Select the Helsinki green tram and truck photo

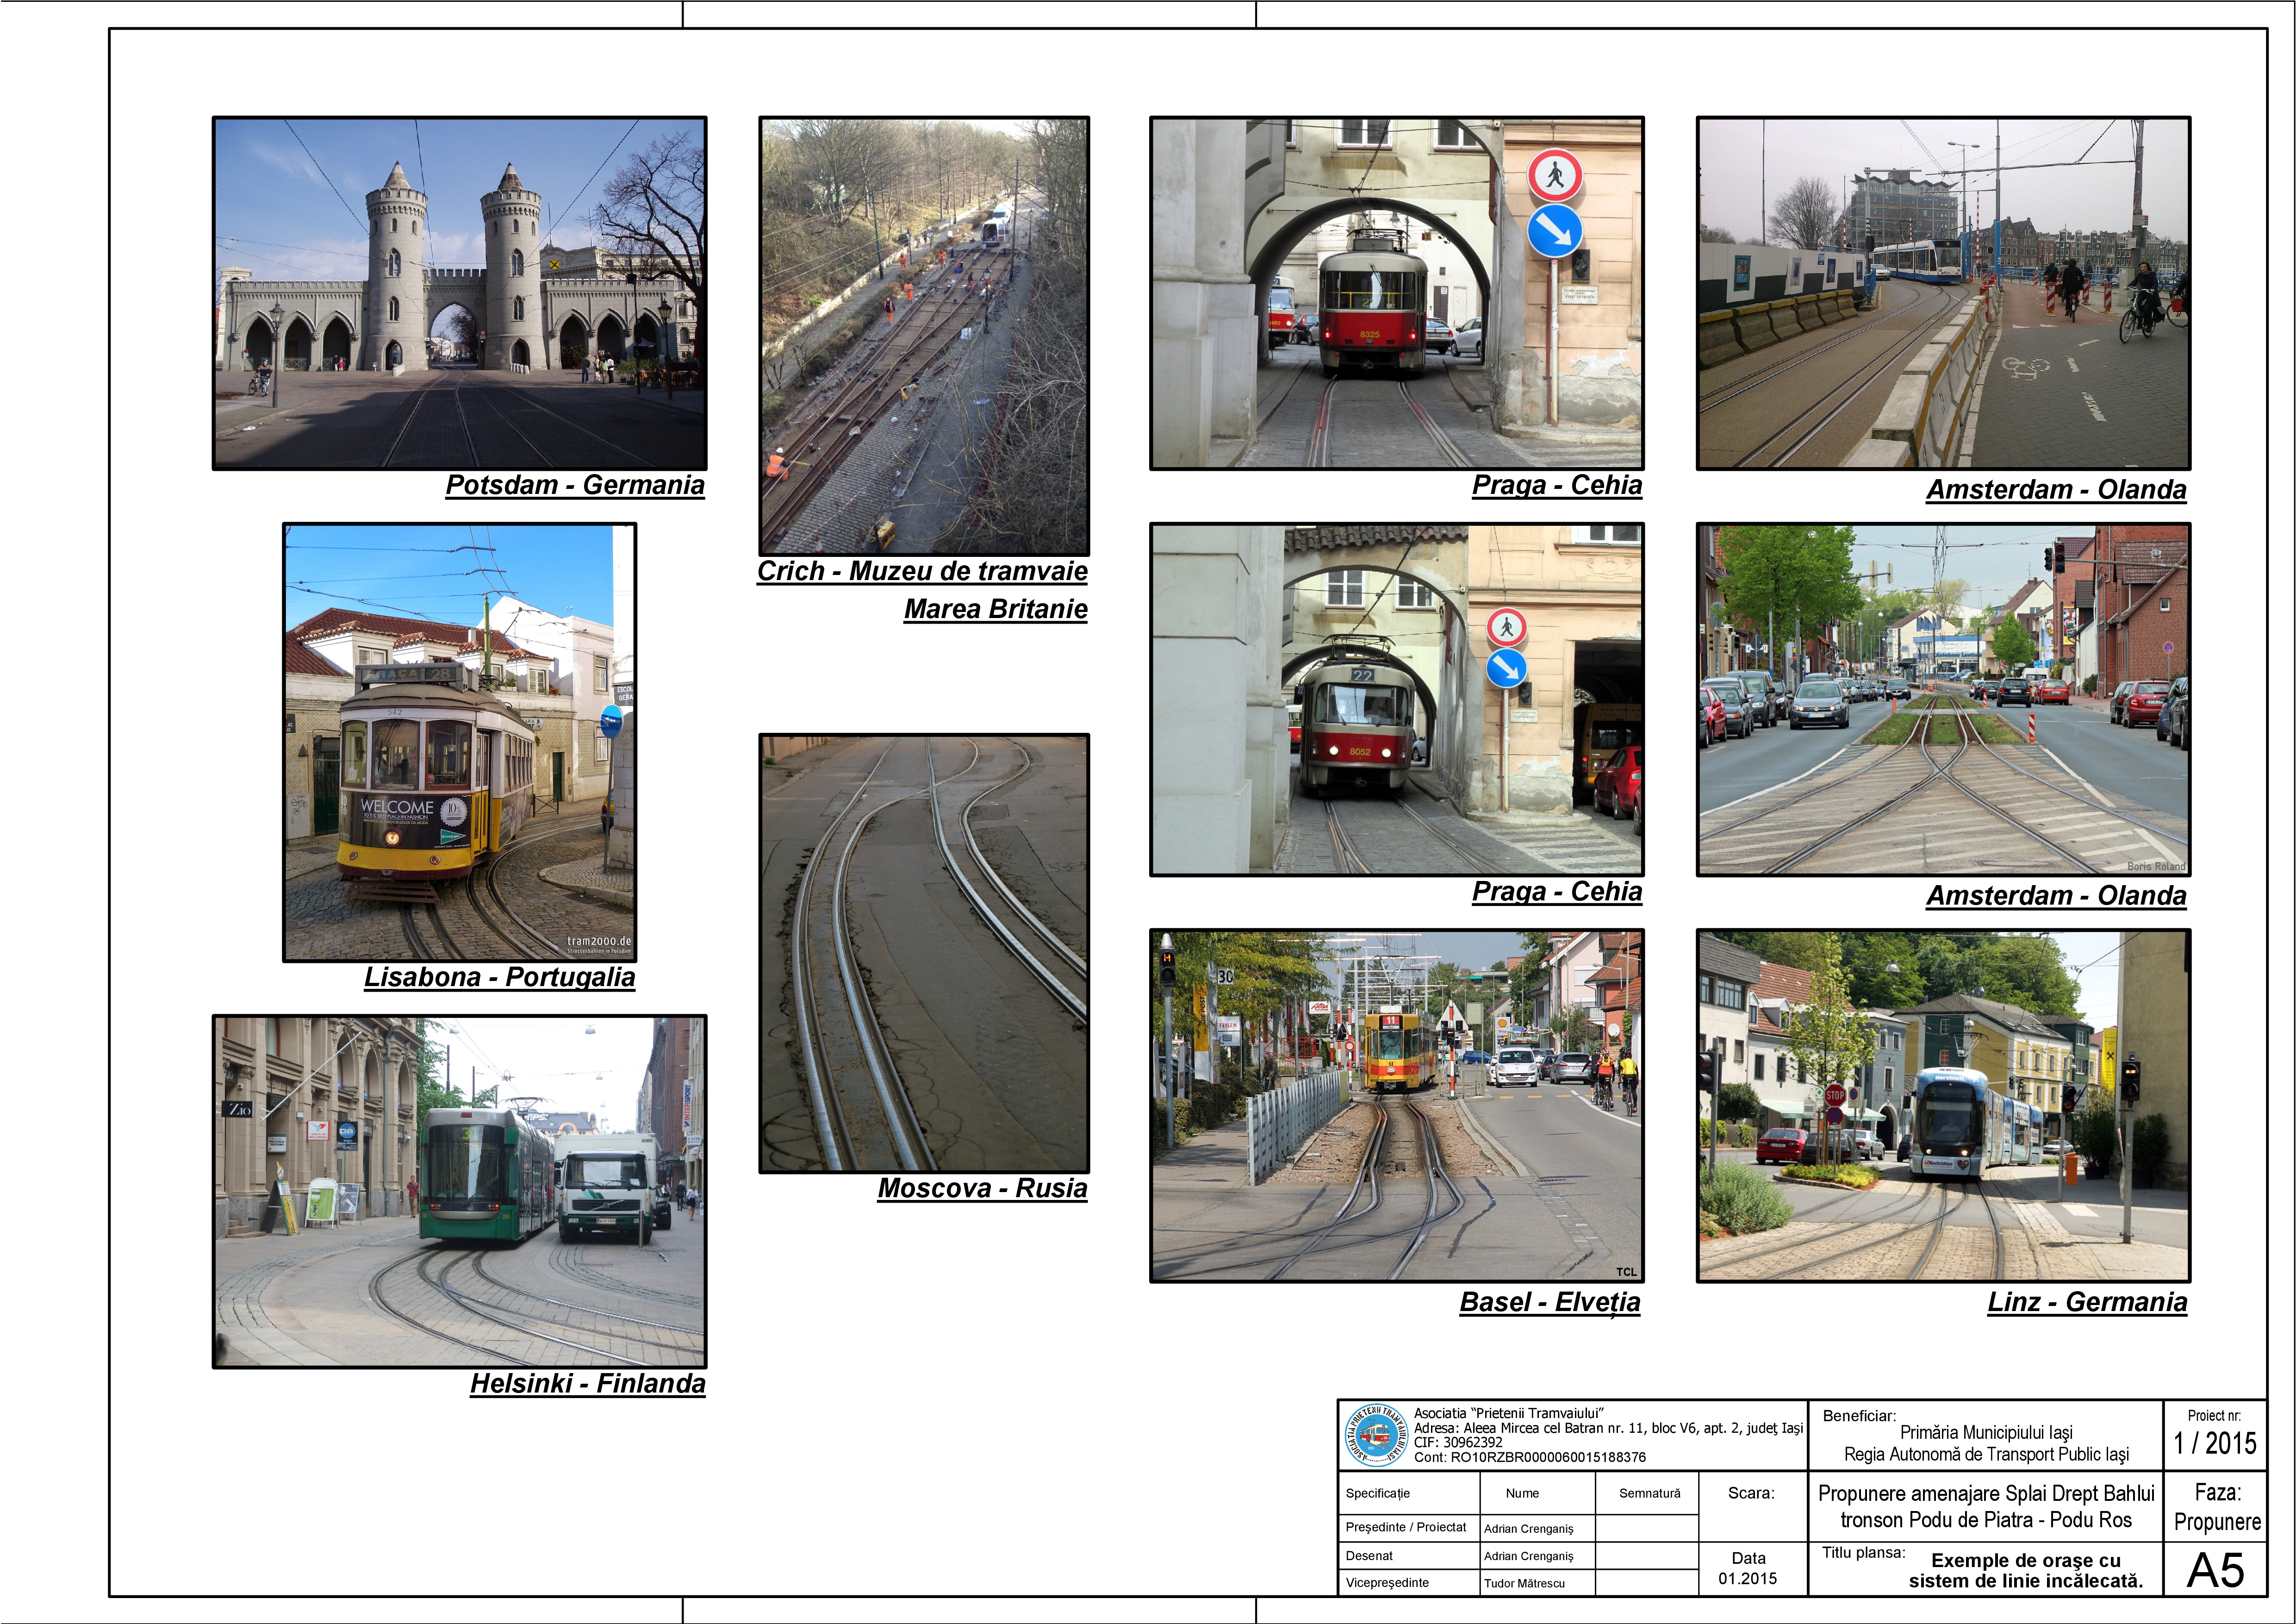pos(460,1191)
